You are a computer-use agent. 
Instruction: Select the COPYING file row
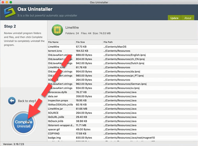pyautogui.click(x=123, y=133)
